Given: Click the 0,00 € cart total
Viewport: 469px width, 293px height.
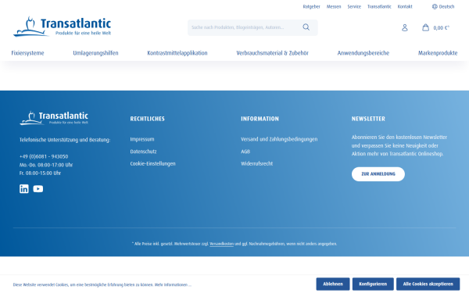Looking at the screenshot, I should [x=441, y=28].
